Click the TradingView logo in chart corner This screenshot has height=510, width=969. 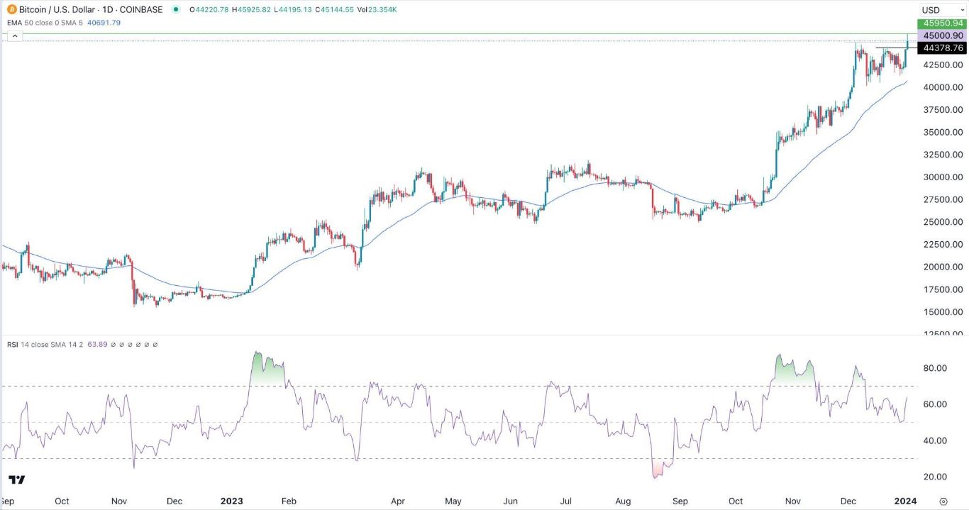(18, 480)
